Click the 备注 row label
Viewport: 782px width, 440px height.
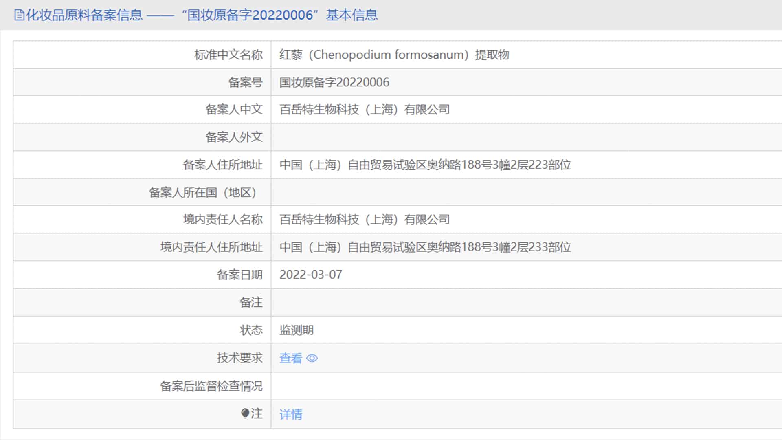[x=251, y=302]
